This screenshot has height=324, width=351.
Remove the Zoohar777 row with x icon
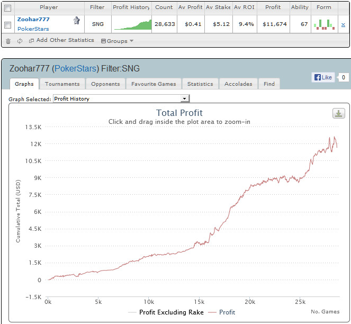[343, 24]
